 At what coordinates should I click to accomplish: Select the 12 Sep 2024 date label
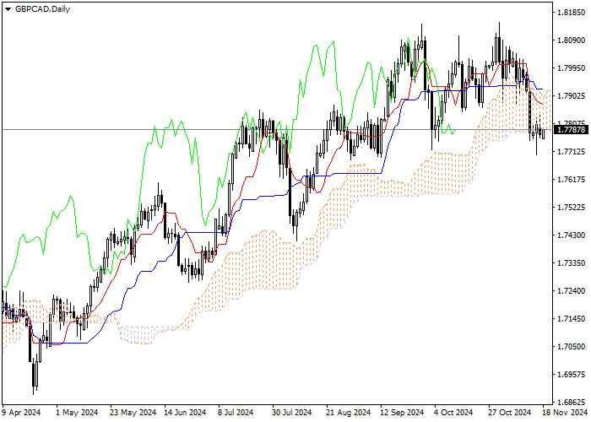402,413
